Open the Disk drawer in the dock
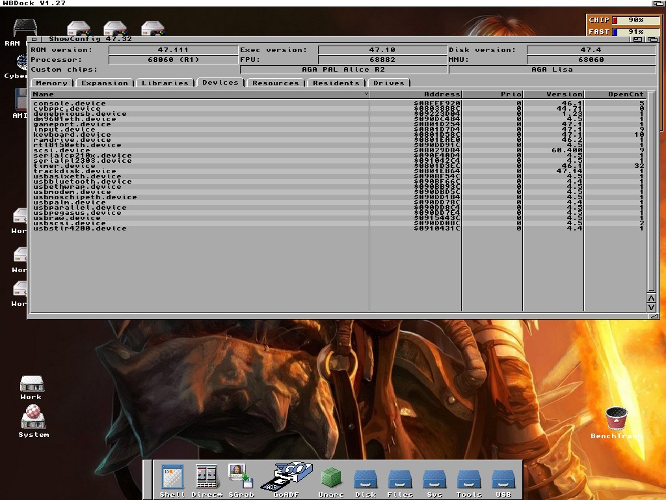Screen dimensions: 666x500 pyautogui.click(x=366, y=484)
